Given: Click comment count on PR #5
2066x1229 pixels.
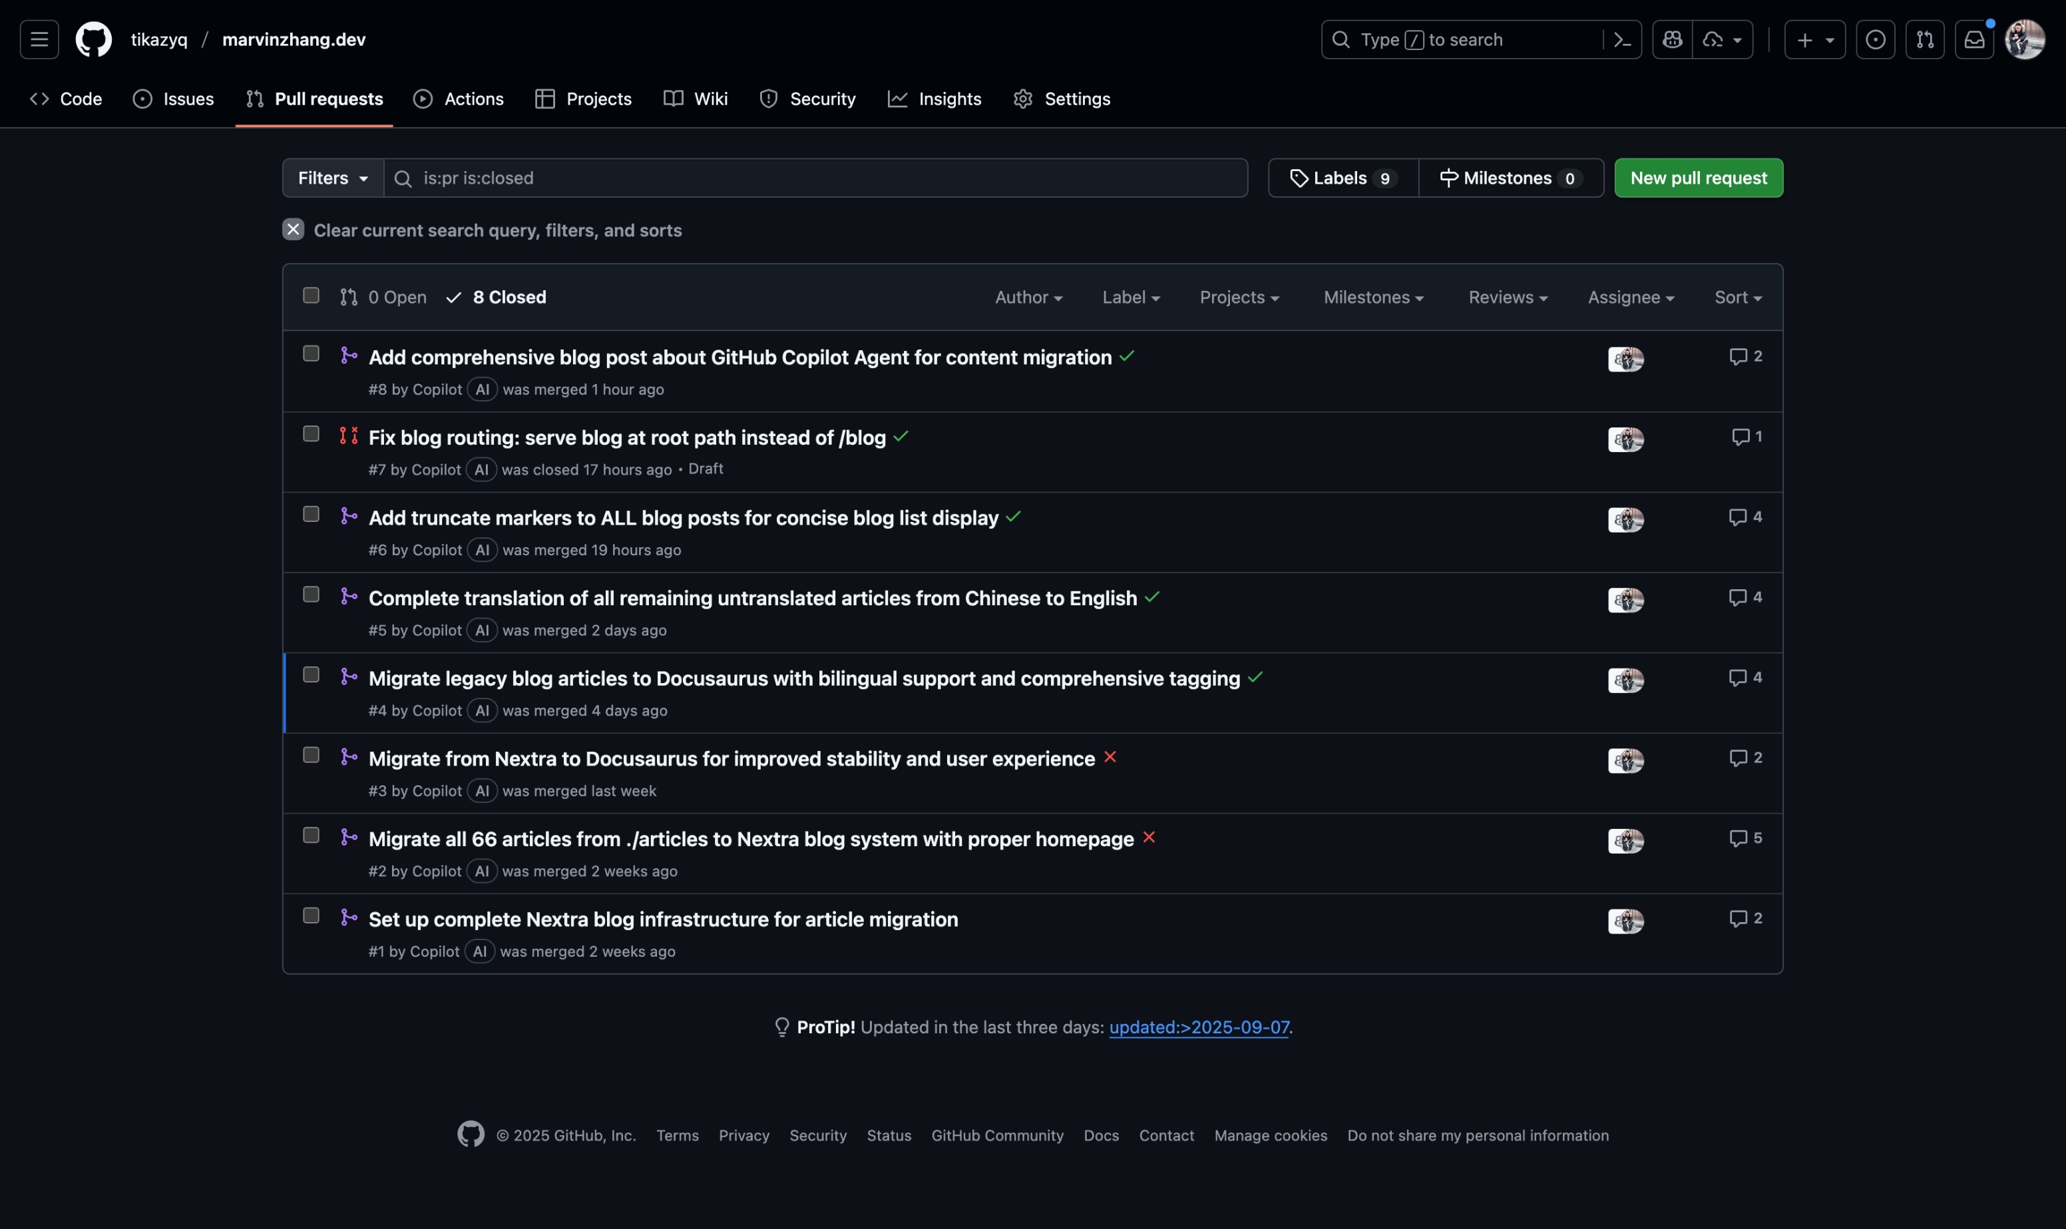Looking at the screenshot, I should tap(1745, 597).
